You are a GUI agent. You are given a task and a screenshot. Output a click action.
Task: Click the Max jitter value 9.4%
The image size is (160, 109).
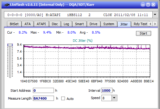coord(47,32)
